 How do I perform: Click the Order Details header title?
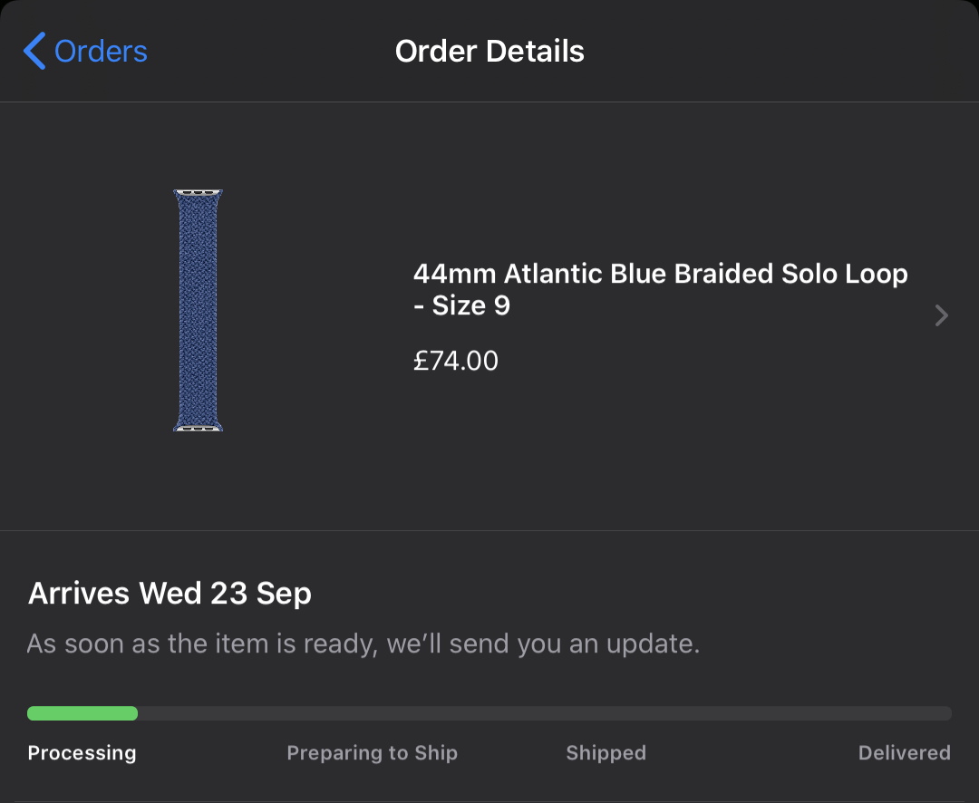click(489, 51)
